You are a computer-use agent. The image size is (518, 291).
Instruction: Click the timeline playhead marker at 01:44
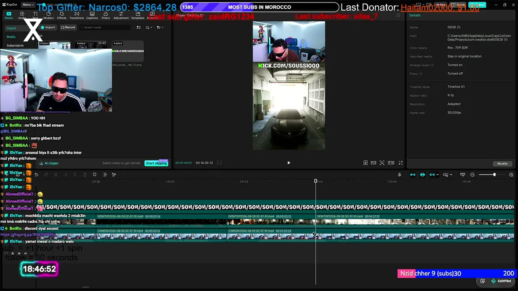click(x=316, y=181)
